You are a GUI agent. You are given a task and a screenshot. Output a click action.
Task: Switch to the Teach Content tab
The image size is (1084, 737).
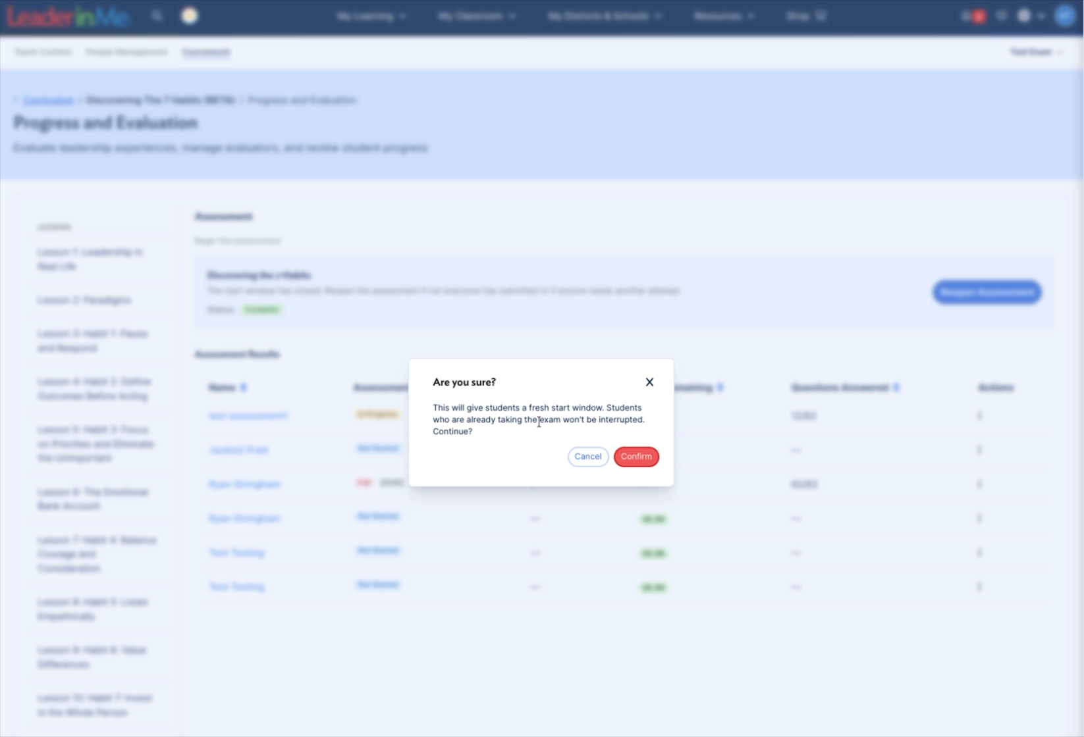coord(43,52)
